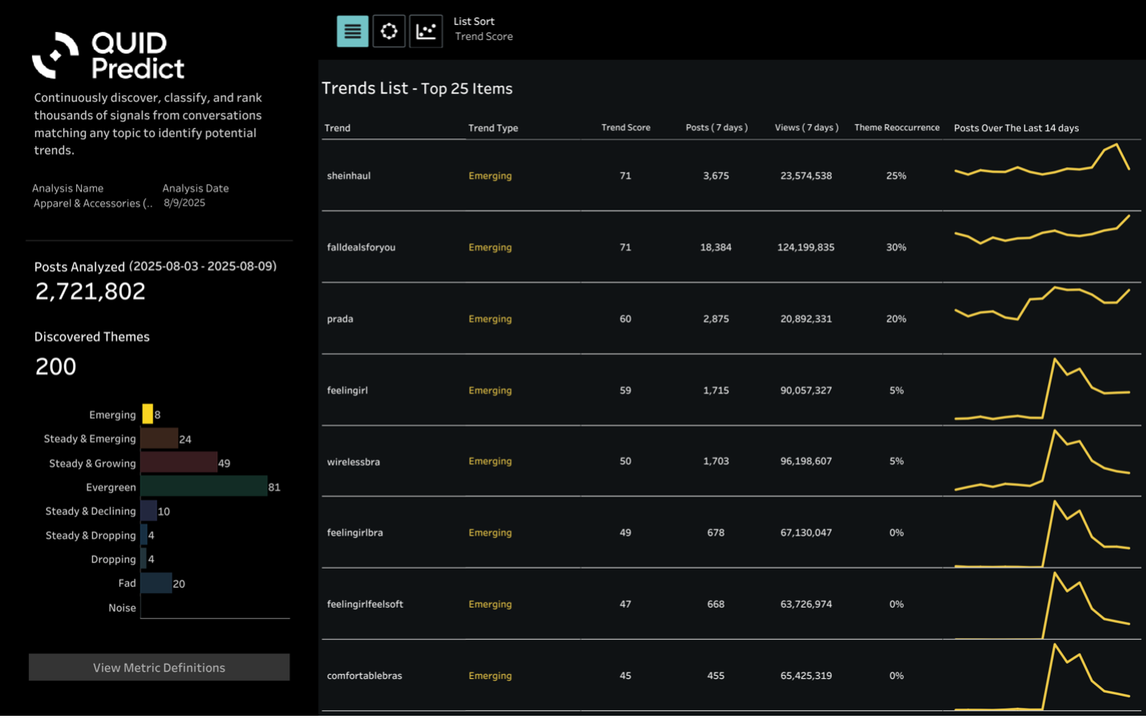The image size is (1146, 719).
Task: Select the Fad bar in chart
Action: coord(156,583)
